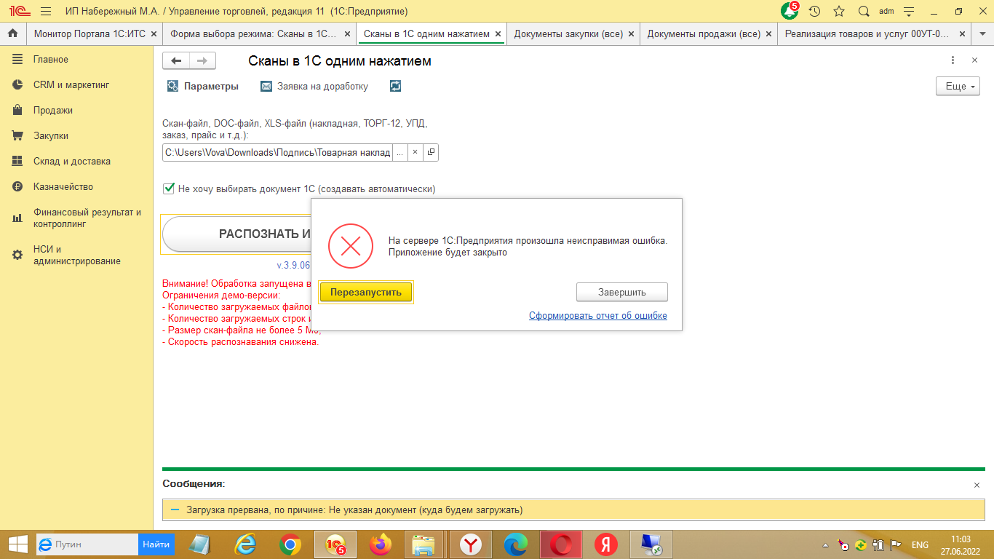Click the search magnifier in title bar

(x=864, y=12)
